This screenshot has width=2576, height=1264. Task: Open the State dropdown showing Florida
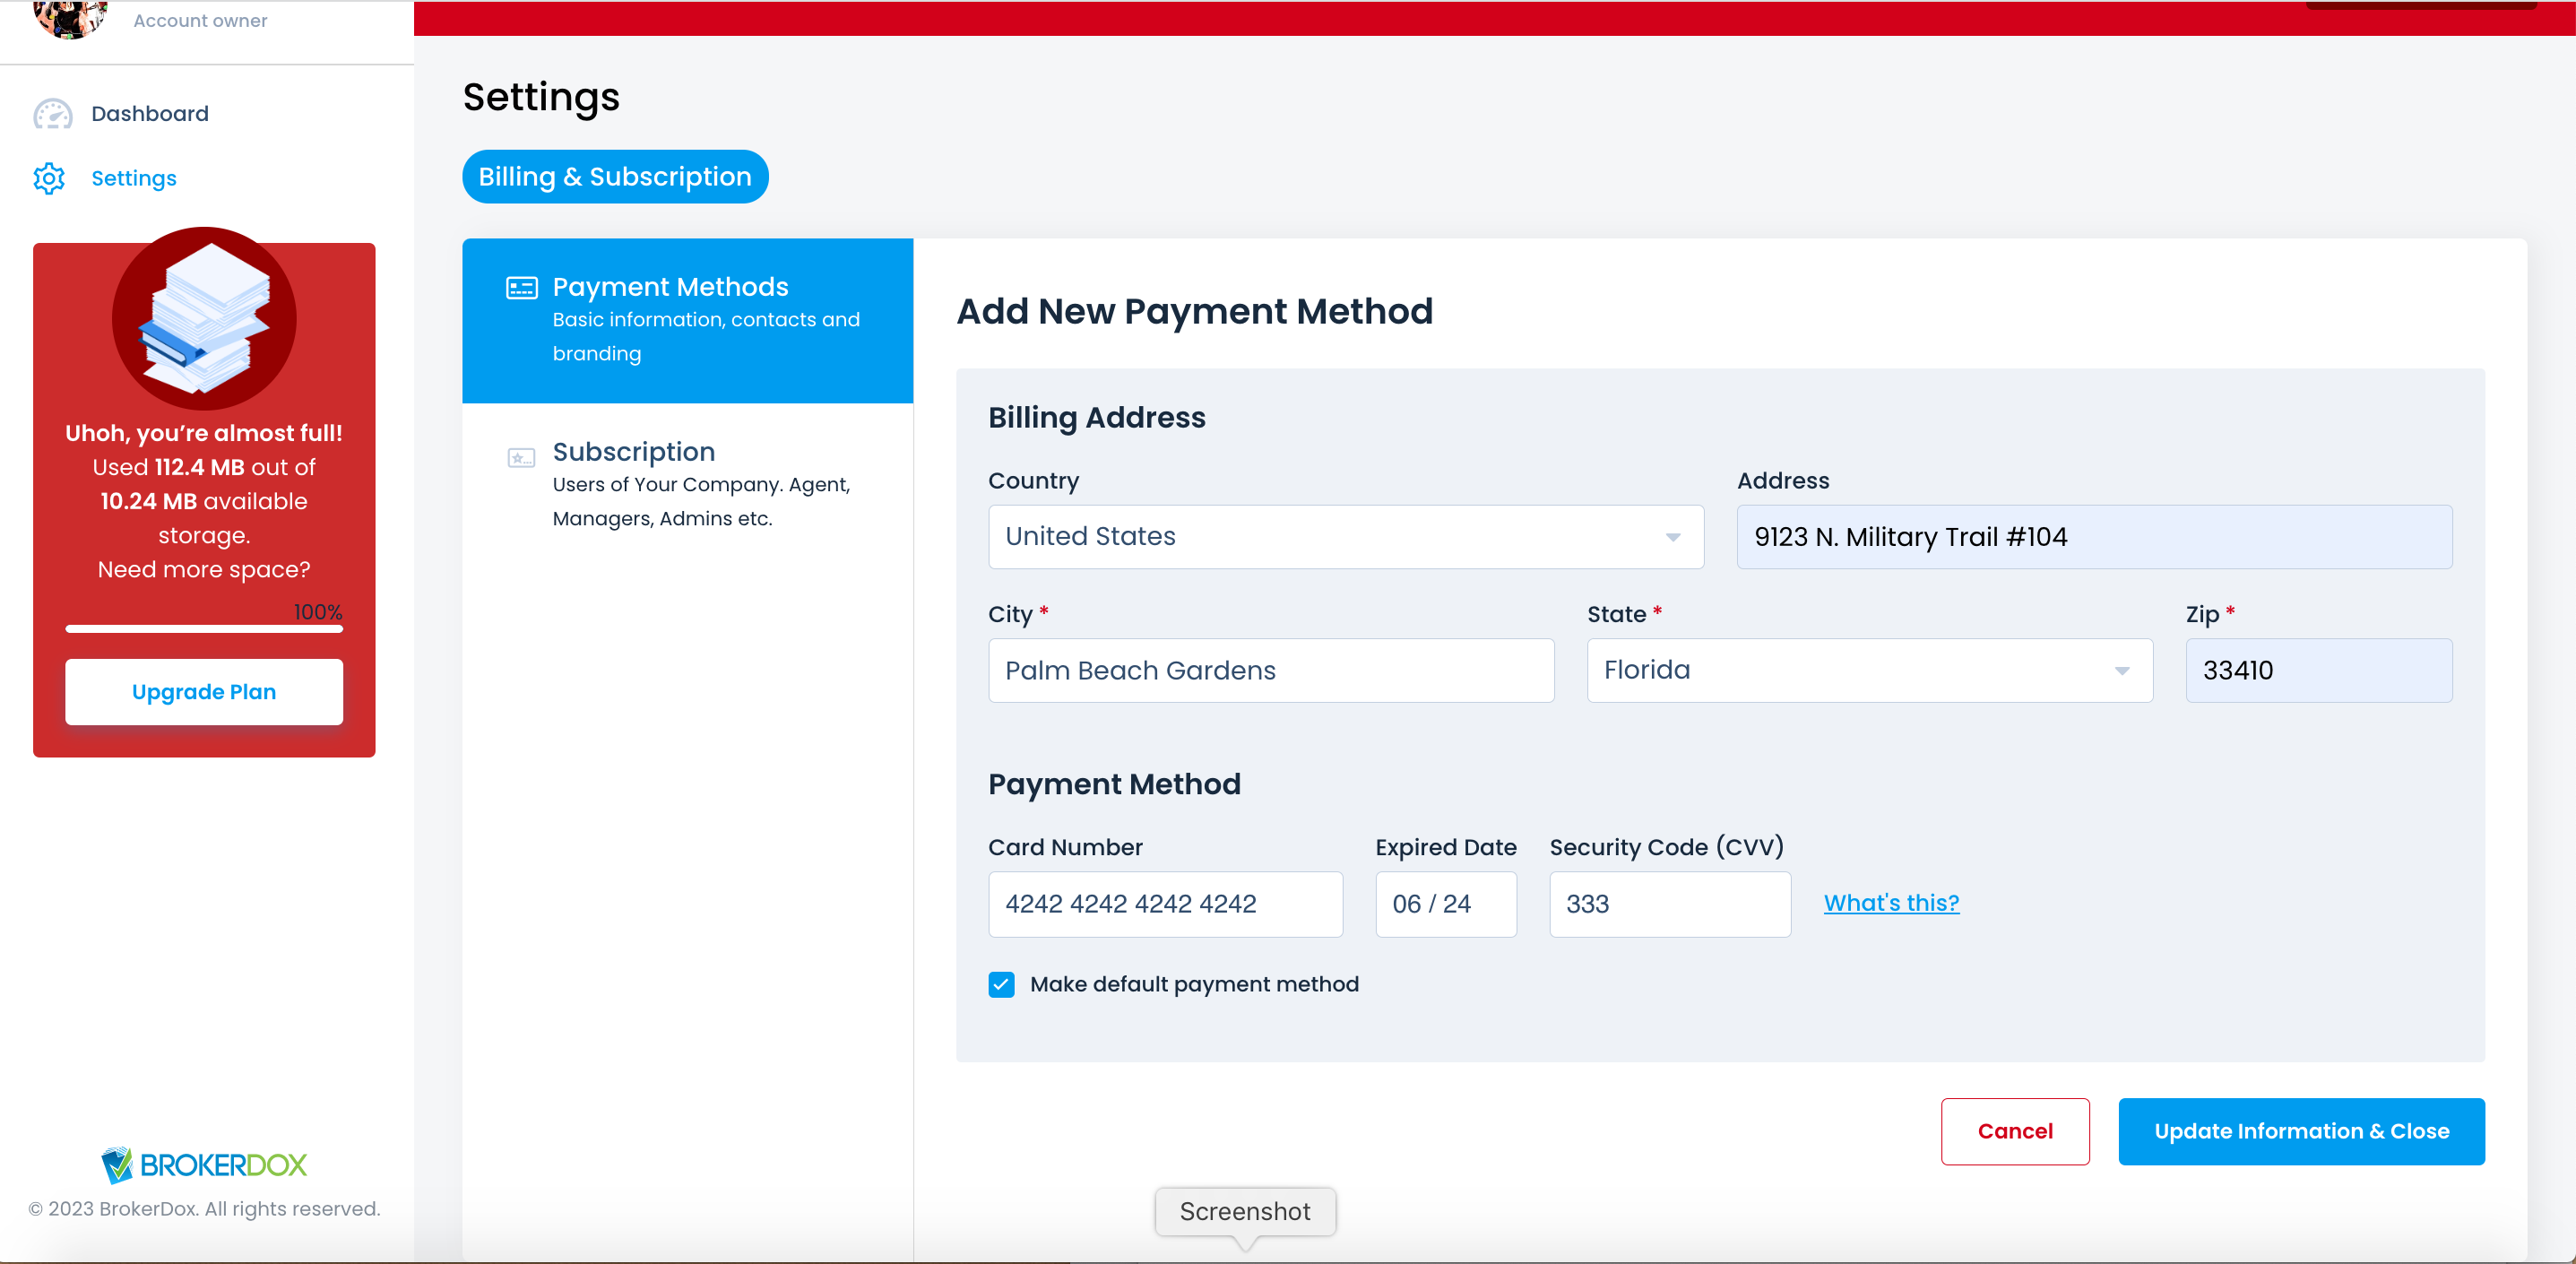point(1869,671)
